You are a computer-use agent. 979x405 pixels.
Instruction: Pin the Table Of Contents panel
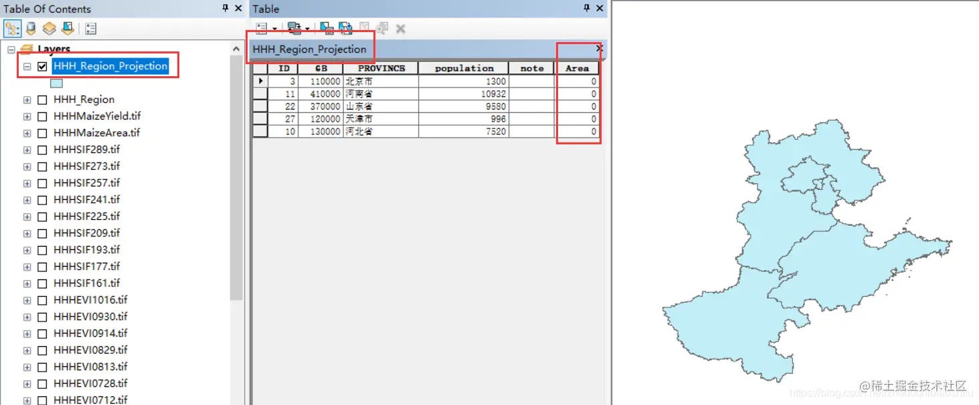225,8
